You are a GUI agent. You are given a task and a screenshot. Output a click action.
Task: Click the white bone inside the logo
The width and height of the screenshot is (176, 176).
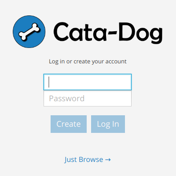click(x=29, y=32)
